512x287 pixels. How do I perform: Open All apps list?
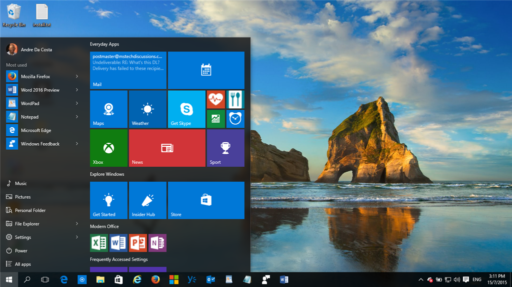click(22, 264)
